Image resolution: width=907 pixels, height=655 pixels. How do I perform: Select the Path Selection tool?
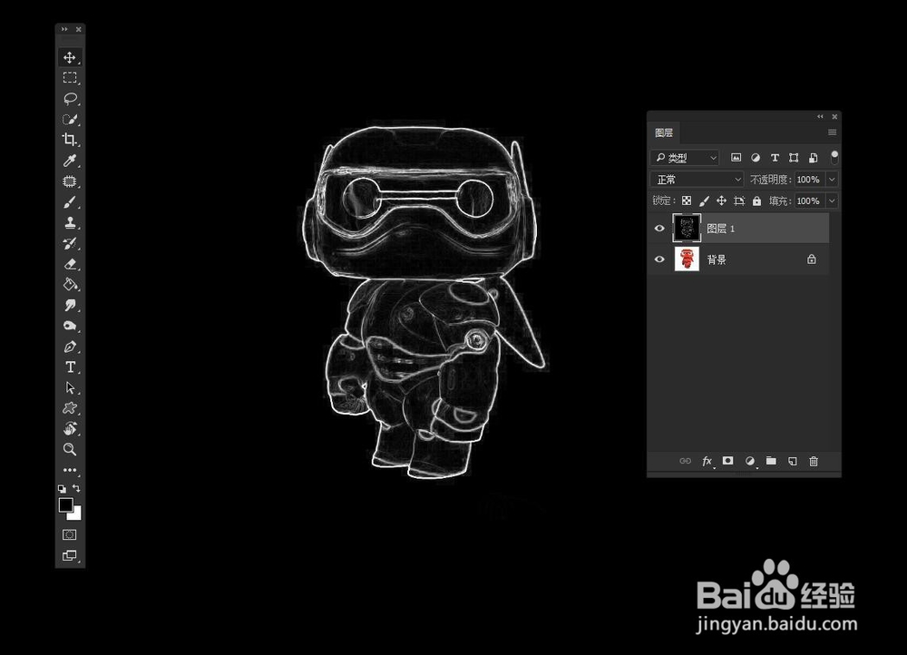70,387
